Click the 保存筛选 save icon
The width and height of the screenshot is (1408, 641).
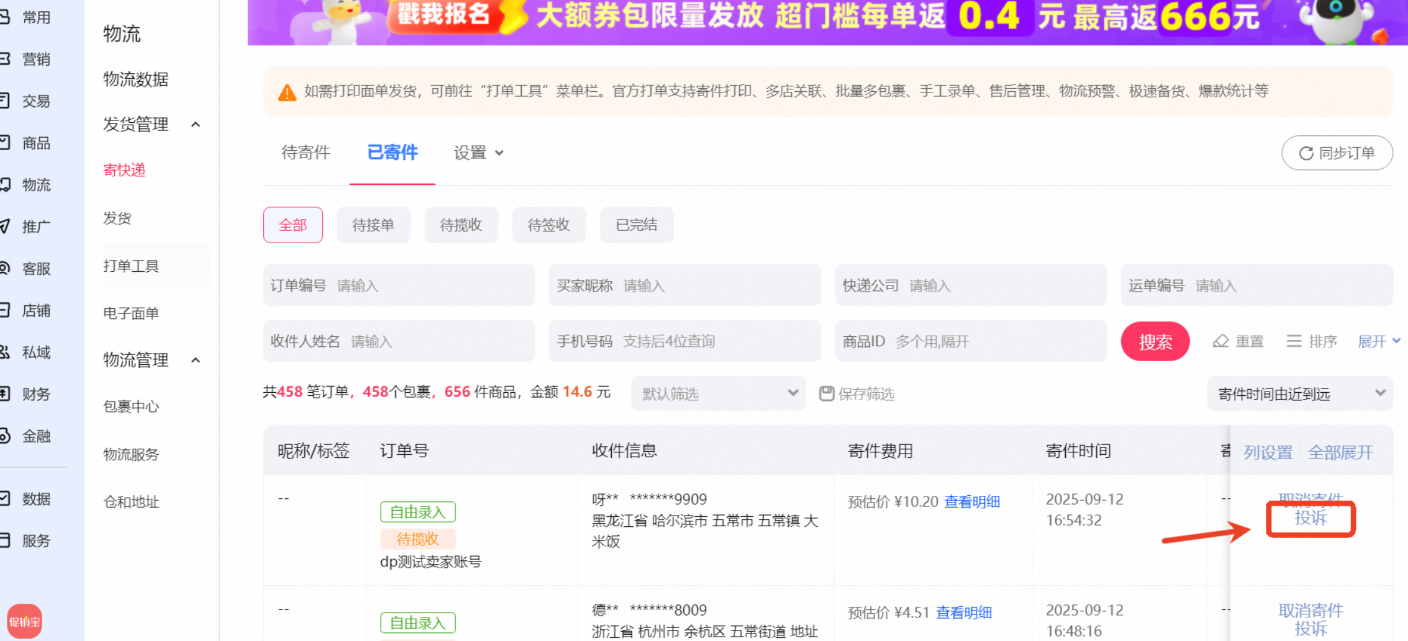click(826, 393)
